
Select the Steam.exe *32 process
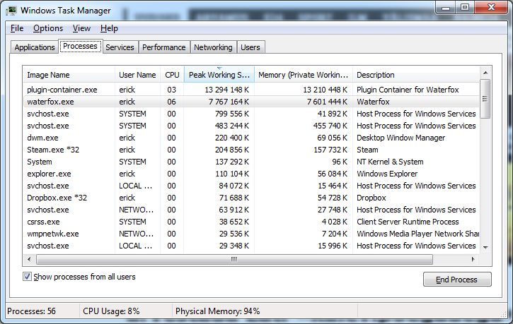(x=251, y=150)
